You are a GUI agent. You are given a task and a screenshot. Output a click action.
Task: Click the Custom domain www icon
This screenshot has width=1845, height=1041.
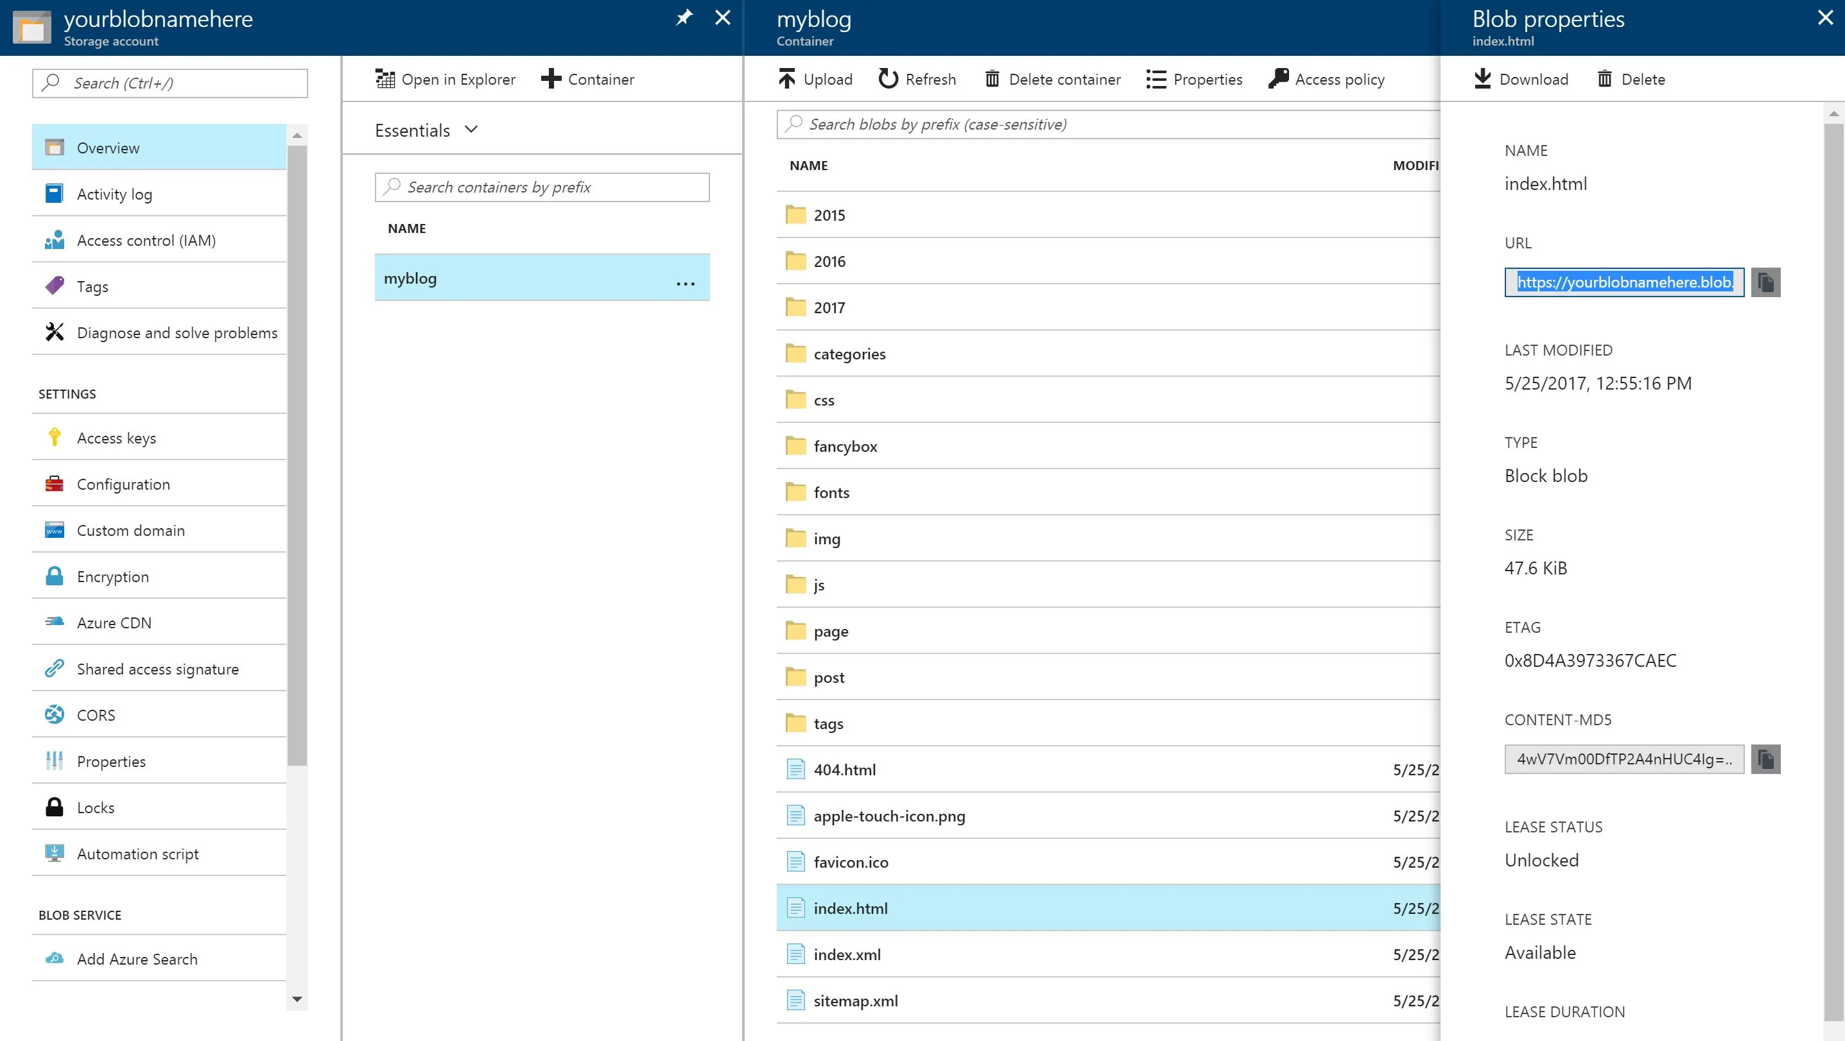tap(55, 530)
